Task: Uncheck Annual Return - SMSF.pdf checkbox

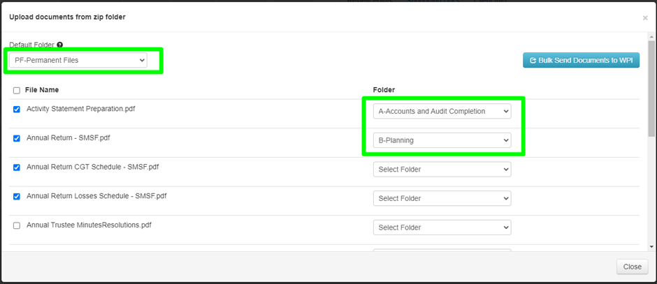Action: click(17, 138)
